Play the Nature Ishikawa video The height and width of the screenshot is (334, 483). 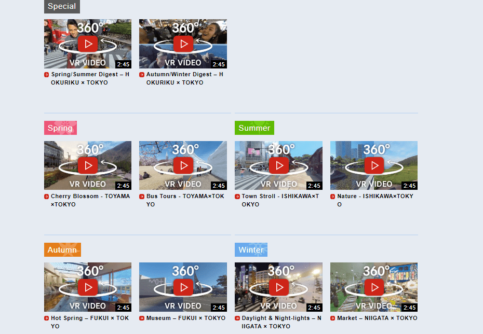point(374,165)
